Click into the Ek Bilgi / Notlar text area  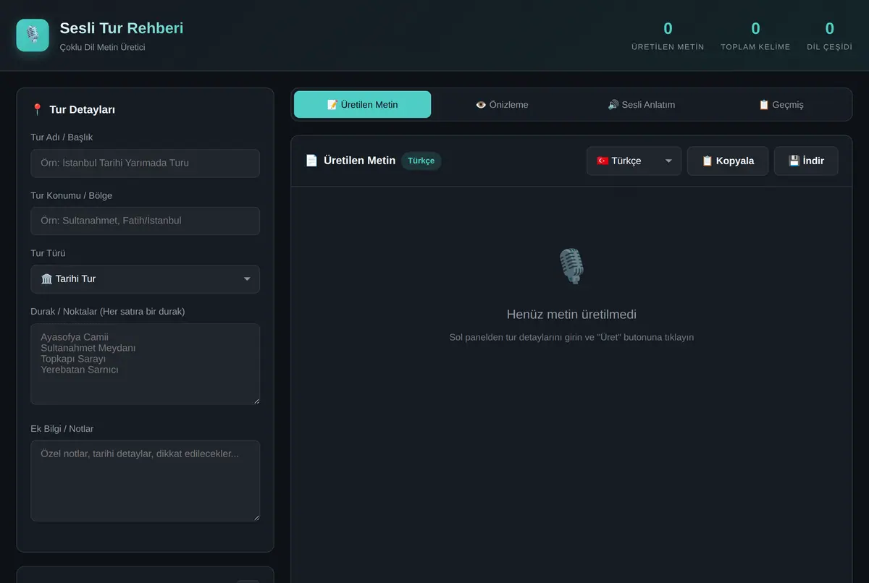(145, 481)
